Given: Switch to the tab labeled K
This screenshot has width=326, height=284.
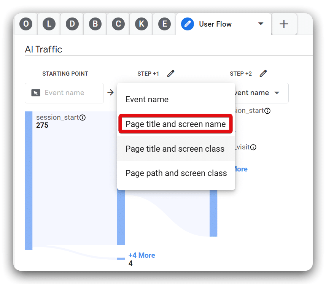Looking at the screenshot, I should tap(141, 24).
